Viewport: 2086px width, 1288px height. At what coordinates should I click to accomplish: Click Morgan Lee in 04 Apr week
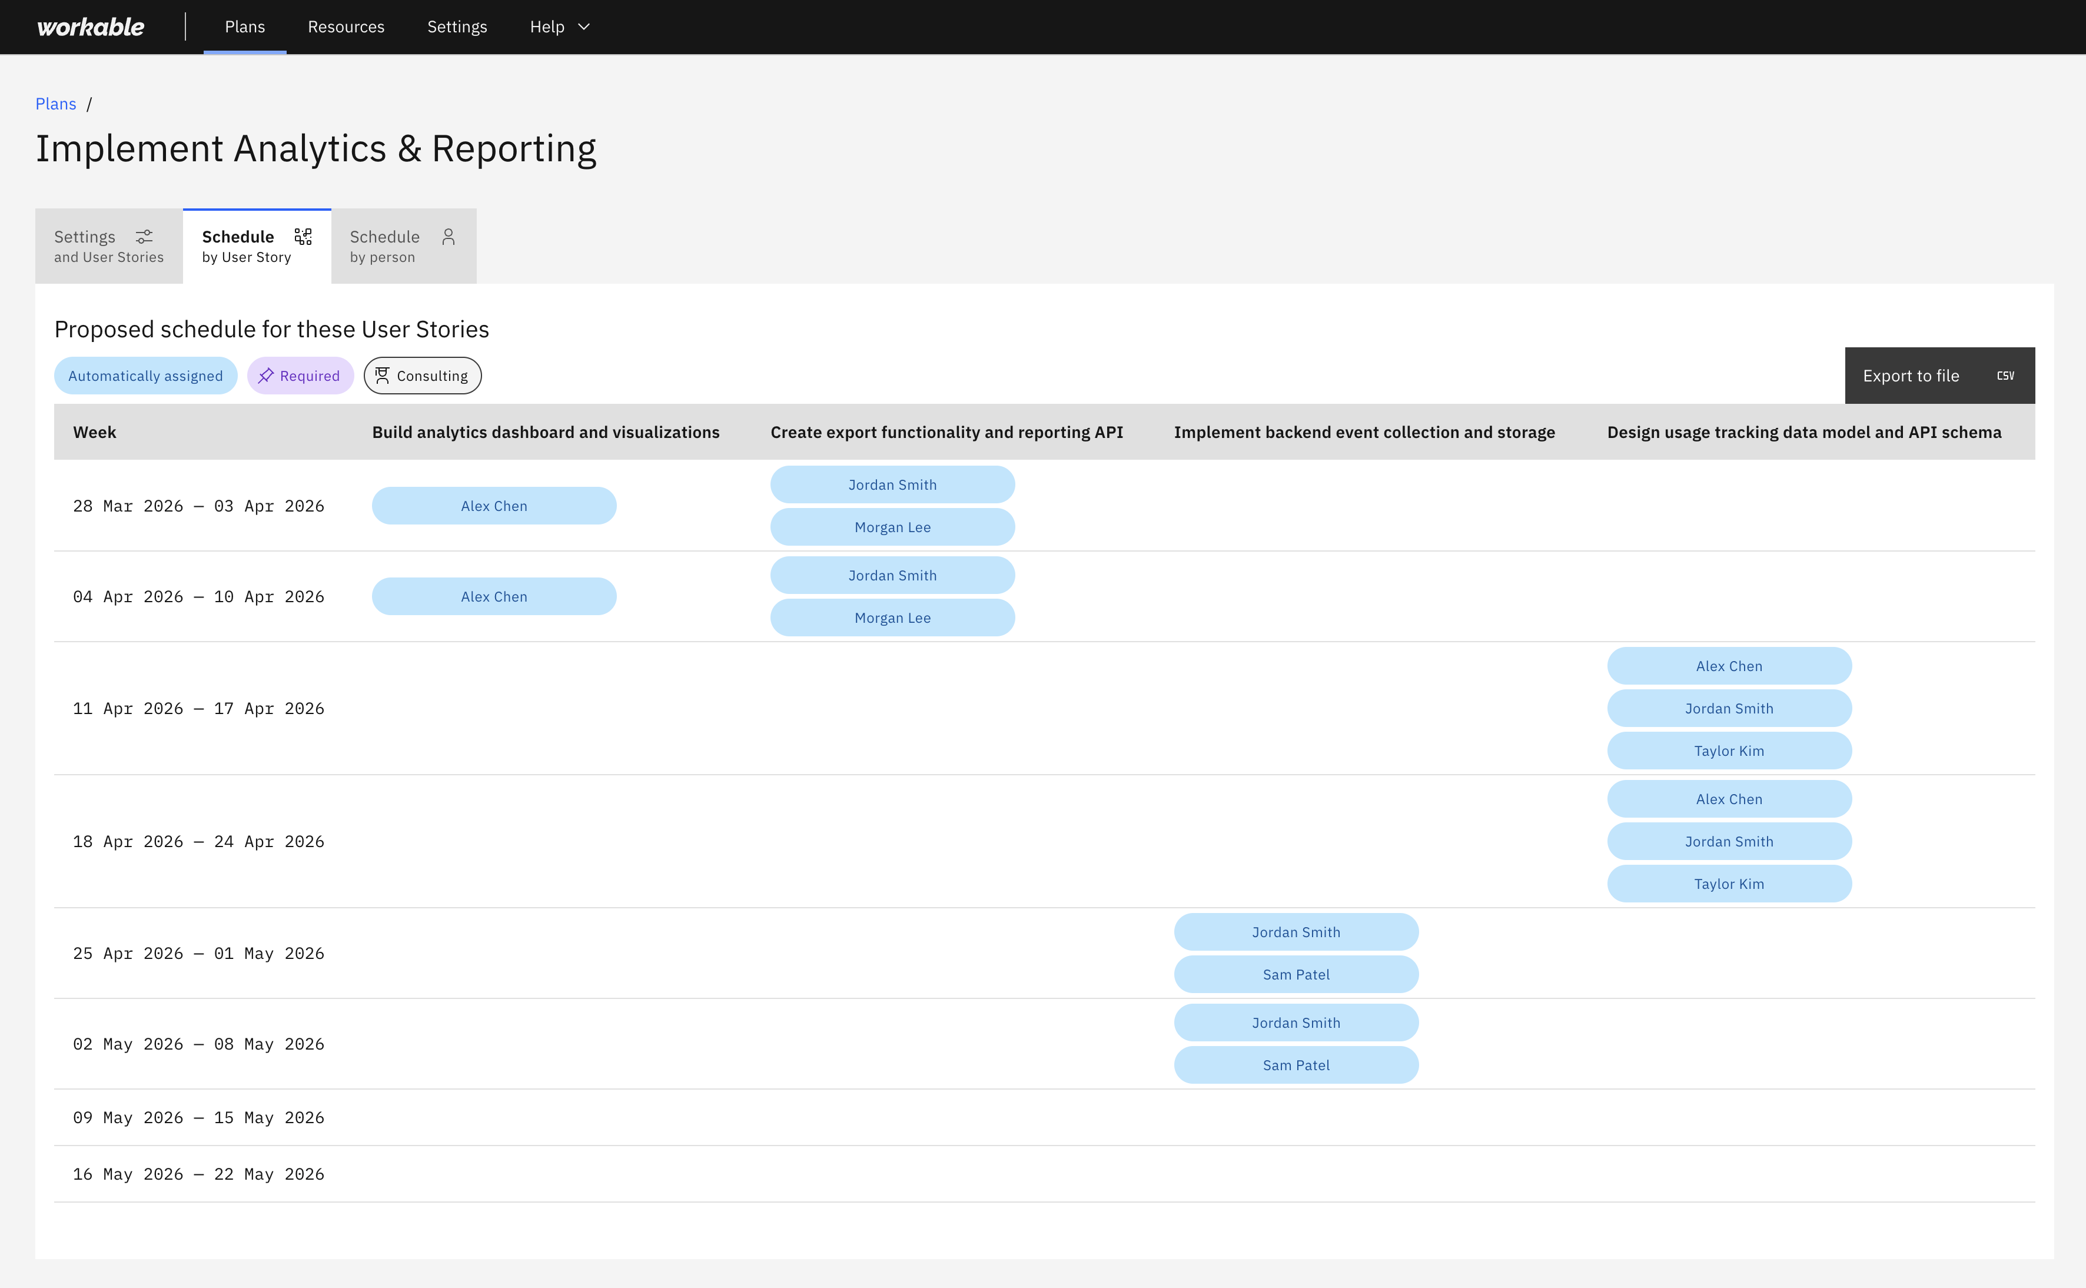[x=893, y=618]
